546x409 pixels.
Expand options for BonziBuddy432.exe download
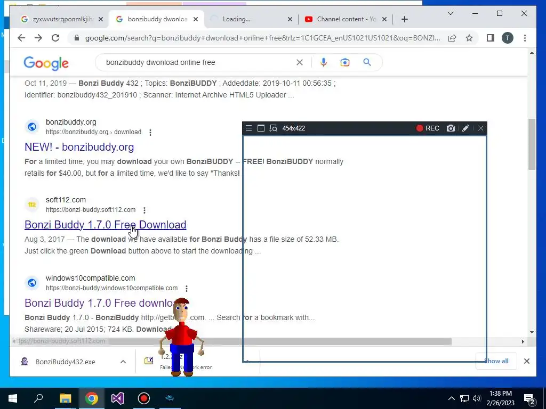(x=123, y=362)
